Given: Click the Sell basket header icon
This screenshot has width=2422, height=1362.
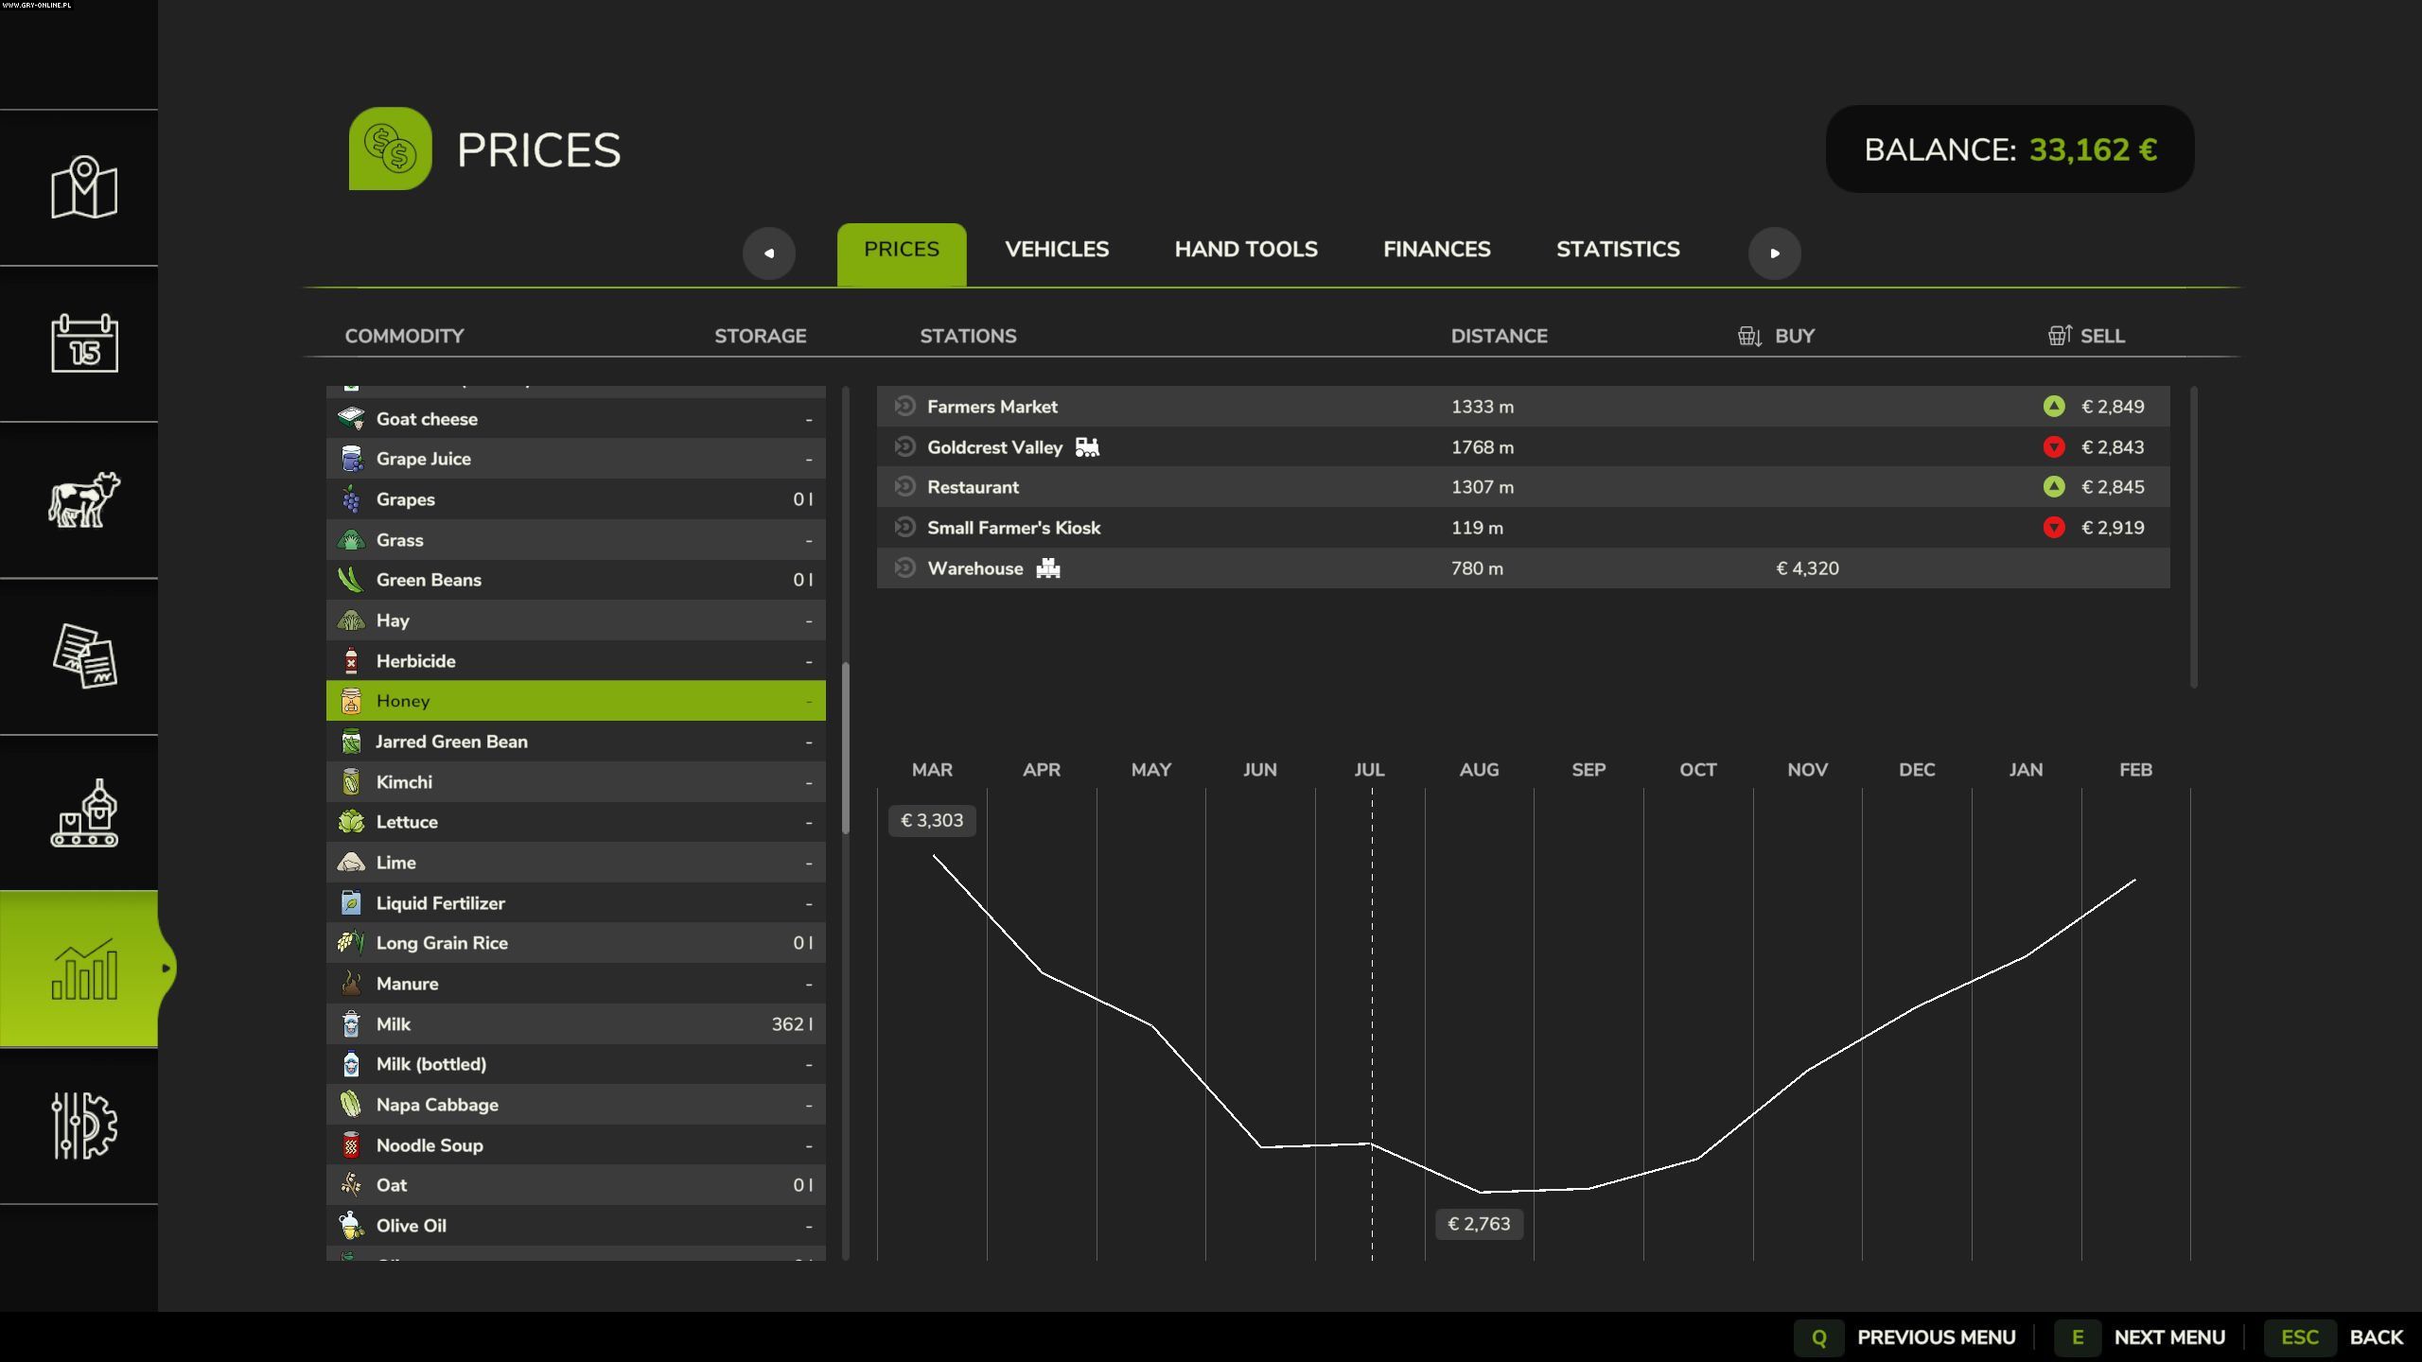Looking at the screenshot, I should [x=2059, y=335].
